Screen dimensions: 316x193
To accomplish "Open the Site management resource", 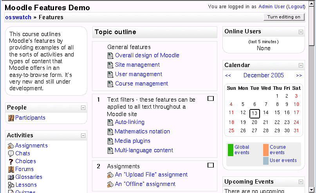I will (x=137, y=65).
